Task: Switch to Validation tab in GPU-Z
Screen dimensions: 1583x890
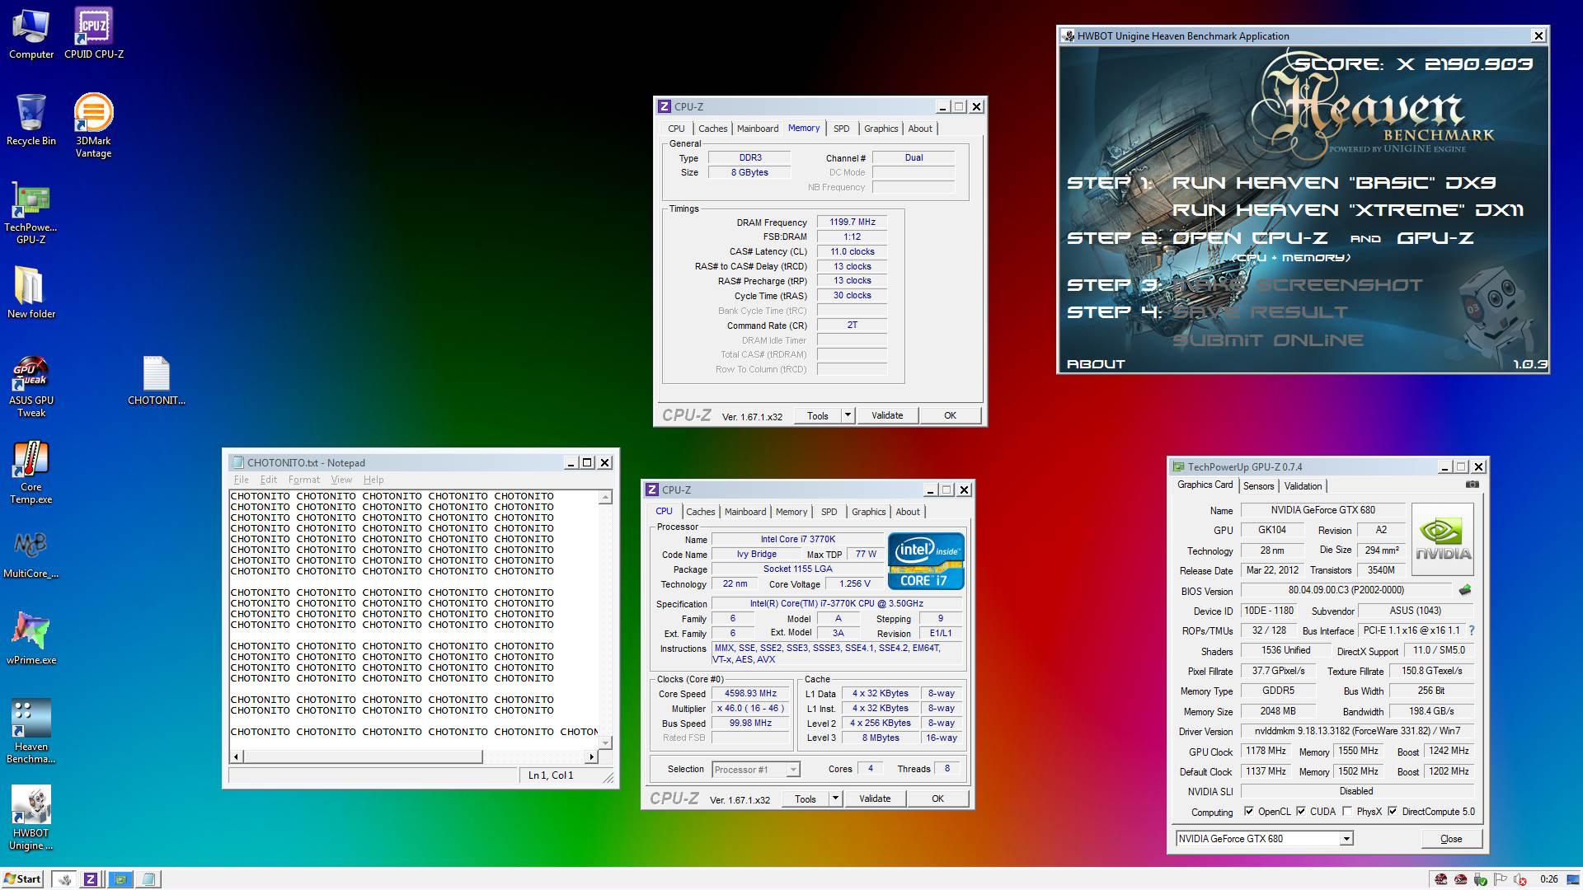Action: click(x=1303, y=486)
